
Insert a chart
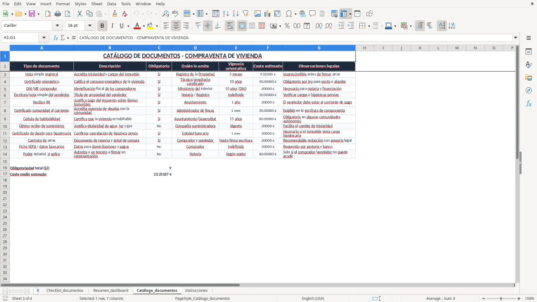268,14
